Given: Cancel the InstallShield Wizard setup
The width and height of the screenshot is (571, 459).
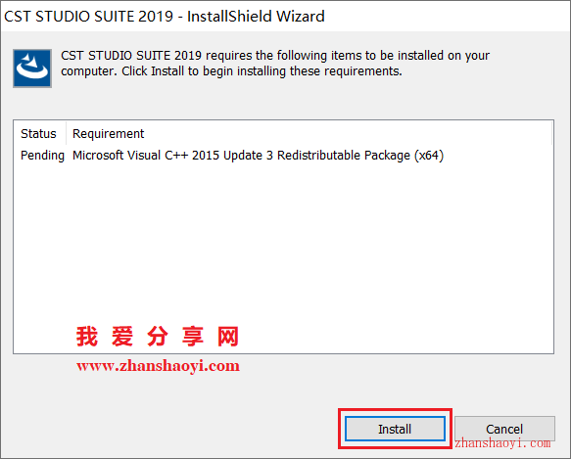Looking at the screenshot, I should pyautogui.click(x=504, y=429).
